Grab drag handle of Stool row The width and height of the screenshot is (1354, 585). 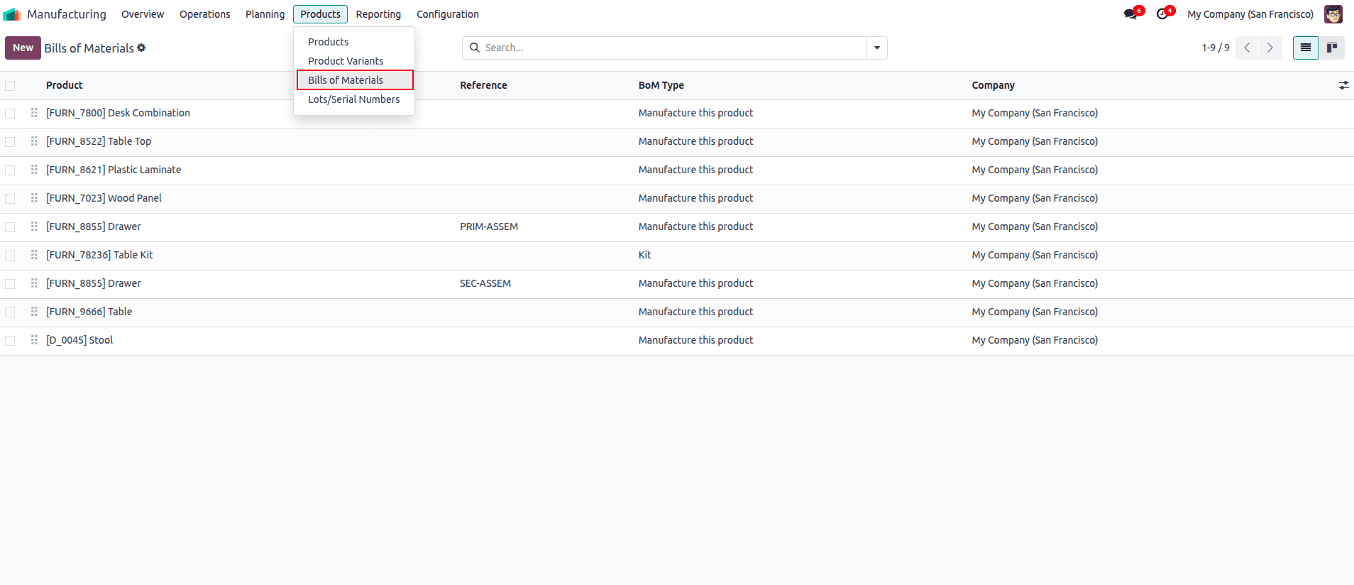(34, 340)
